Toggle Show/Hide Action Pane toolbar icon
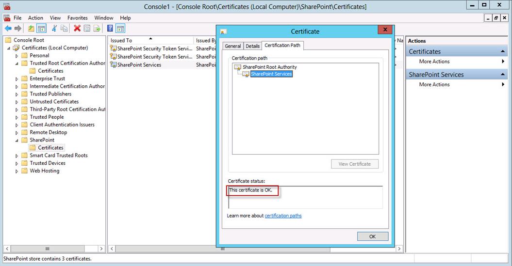The image size is (512, 266). coord(120,29)
